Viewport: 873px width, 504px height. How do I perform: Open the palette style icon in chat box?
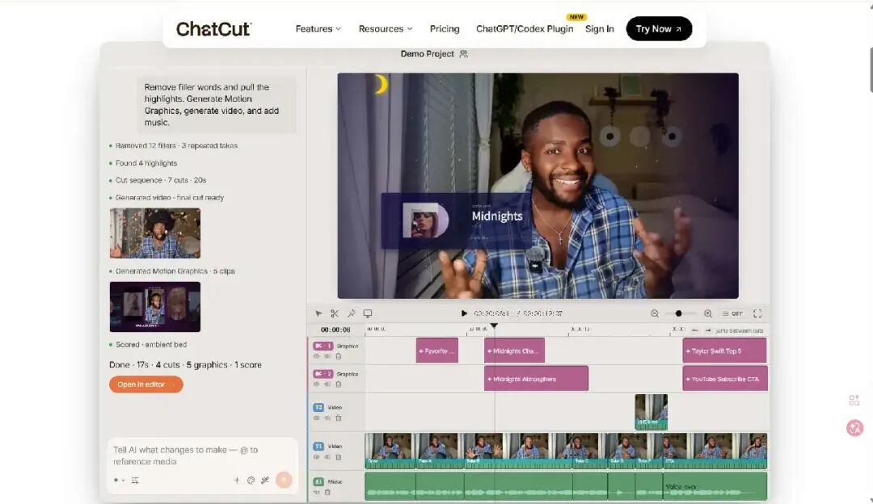(x=251, y=480)
